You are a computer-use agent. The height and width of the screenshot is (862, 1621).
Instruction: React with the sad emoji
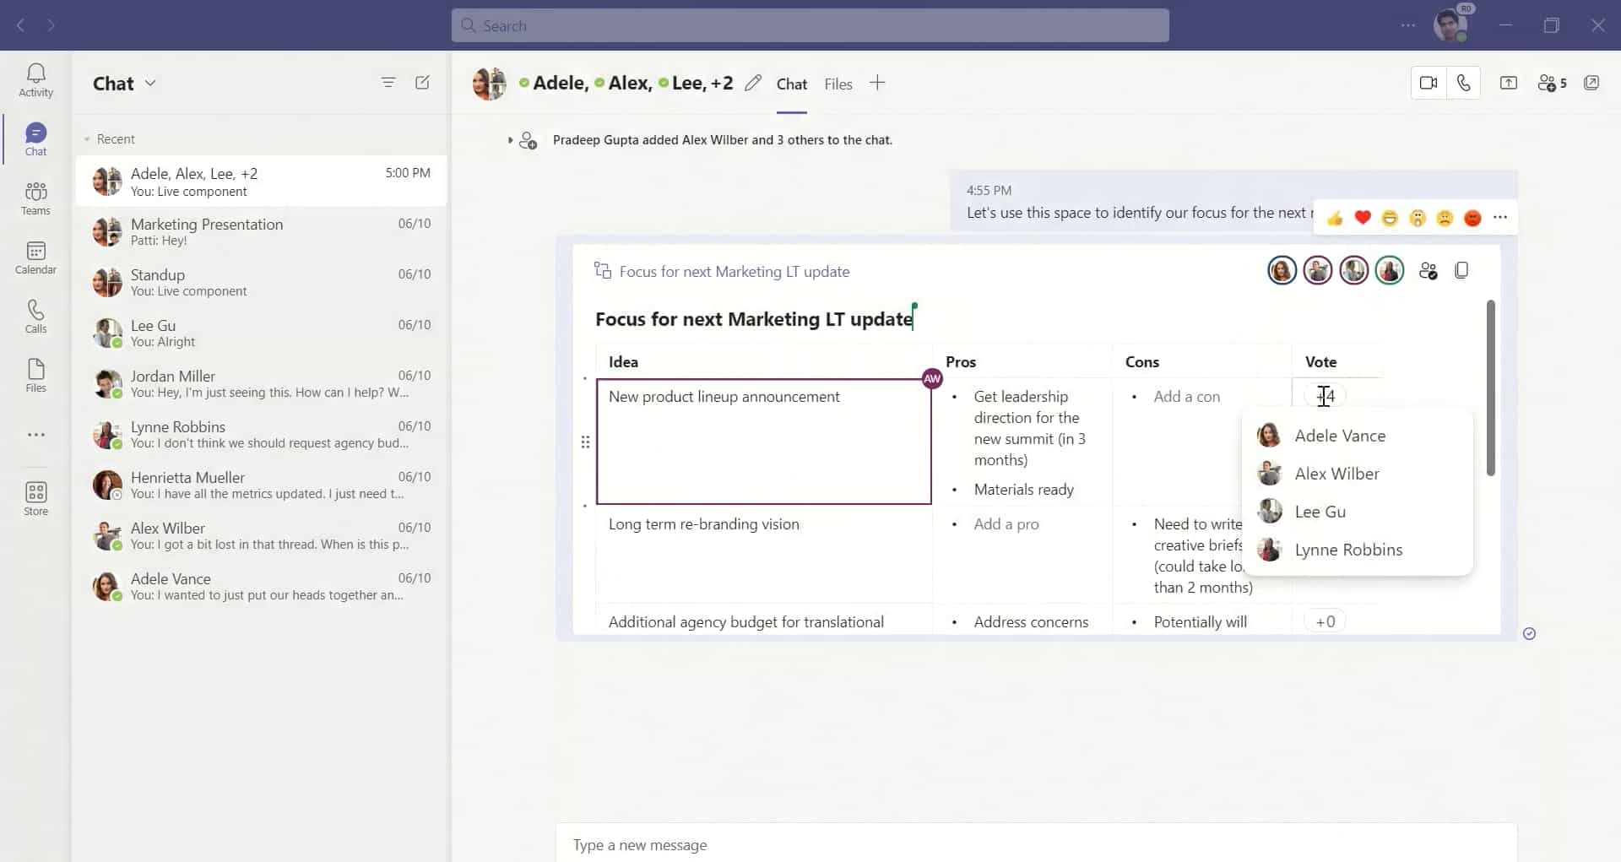1445,219
